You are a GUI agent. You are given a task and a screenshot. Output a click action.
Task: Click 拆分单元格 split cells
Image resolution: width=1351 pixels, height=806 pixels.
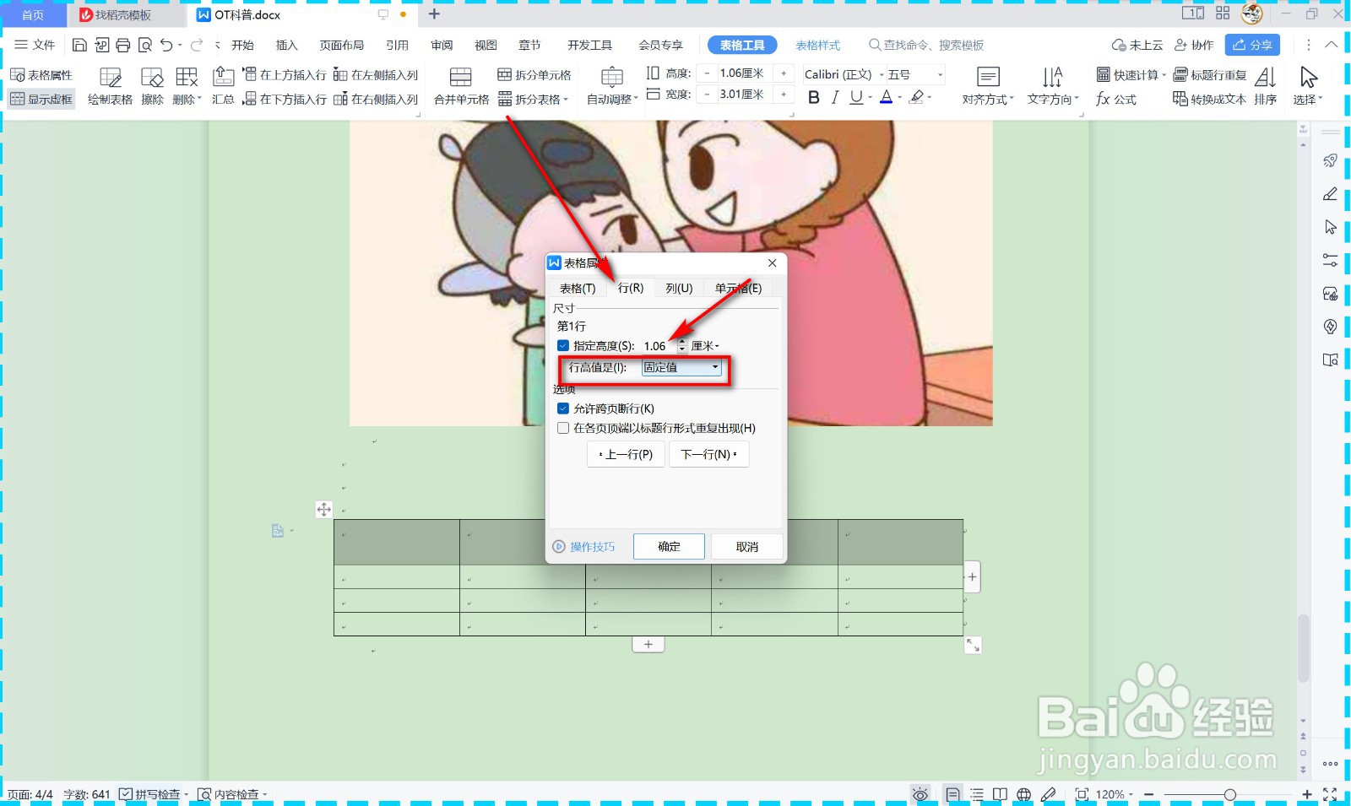[534, 75]
